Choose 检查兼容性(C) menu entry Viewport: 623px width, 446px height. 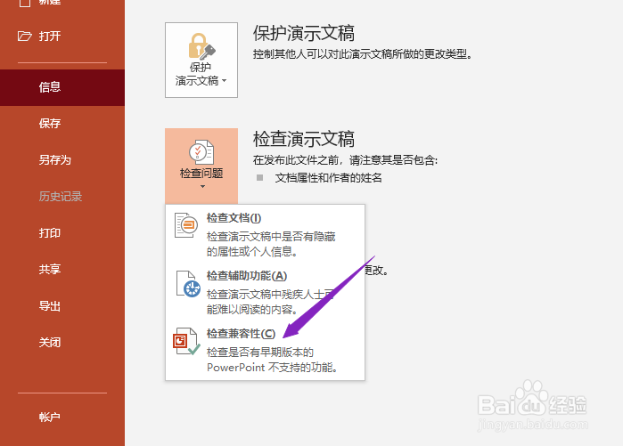265,350
